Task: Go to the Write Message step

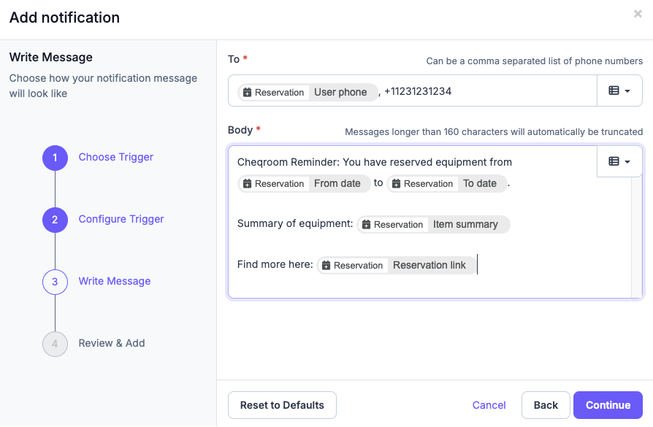Action: 114,281
